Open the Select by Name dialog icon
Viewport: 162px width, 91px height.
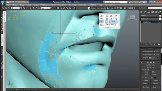pyautogui.click(x=24, y=8)
